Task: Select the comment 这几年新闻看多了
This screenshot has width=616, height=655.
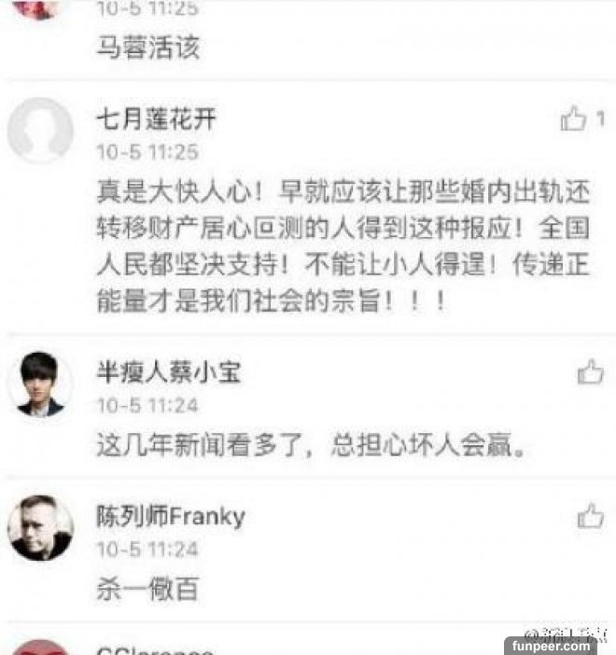Action: click(x=311, y=444)
